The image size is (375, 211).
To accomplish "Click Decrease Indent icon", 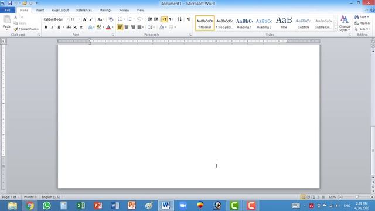I will [x=150, y=19].
